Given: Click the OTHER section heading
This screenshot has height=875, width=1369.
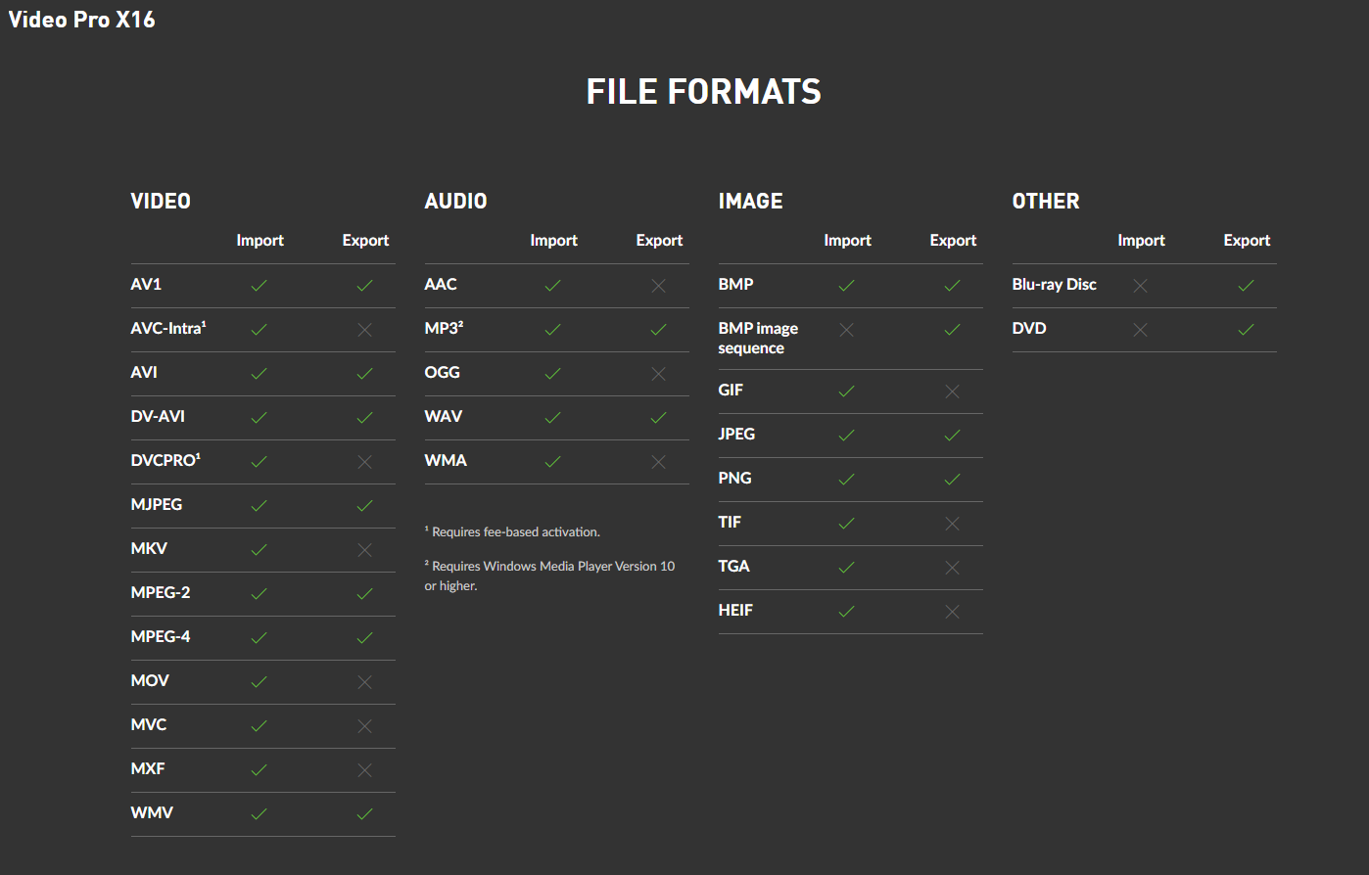Looking at the screenshot, I should coord(1045,202).
